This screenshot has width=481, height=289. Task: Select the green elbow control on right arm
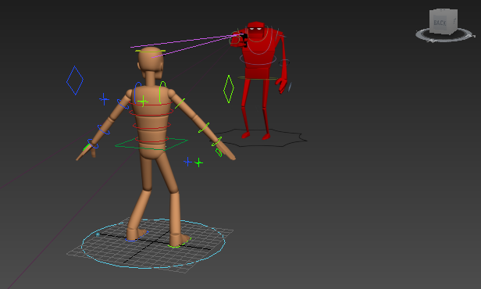(x=204, y=127)
